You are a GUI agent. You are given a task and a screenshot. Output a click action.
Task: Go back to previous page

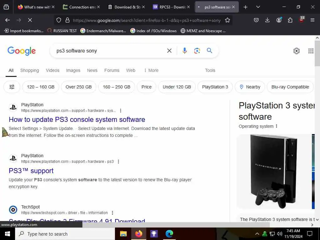coord(7,20)
